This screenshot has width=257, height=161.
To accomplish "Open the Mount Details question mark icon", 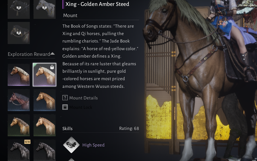I will pyautogui.click(x=65, y=98).
